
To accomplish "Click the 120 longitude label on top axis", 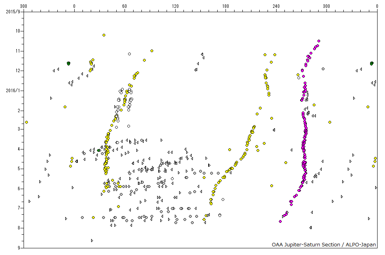I will (x=175, y=6).
